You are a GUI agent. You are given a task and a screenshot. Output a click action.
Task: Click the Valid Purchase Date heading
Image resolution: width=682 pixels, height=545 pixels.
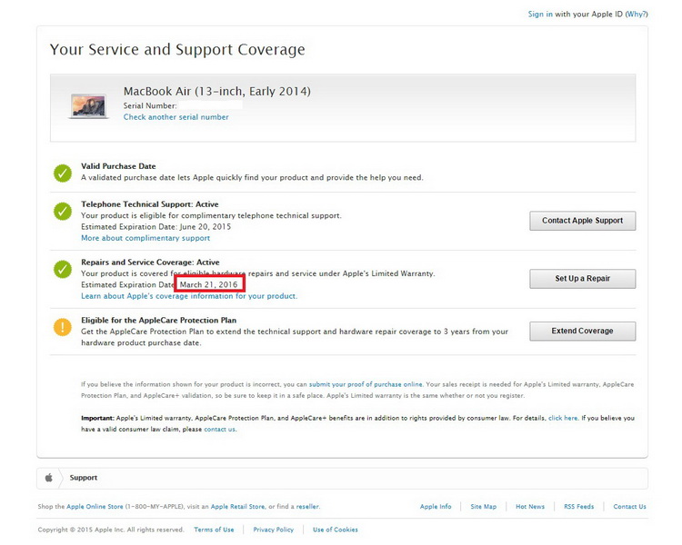(118, 166)
